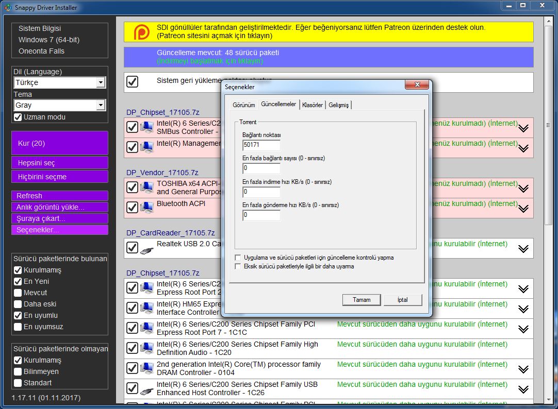Expand the DRAM Controller - 0104 row chevron

coord(523,369)
